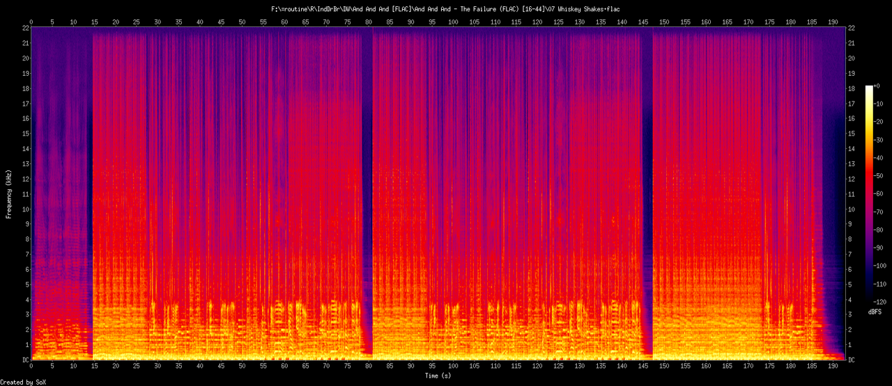Click the "-90" value on the dBFS scale
The height and width of the screenshot is (386, 892).
879,248
